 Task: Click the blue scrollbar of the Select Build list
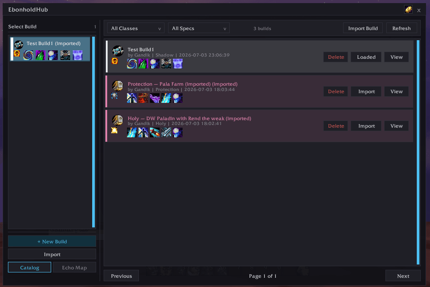93,132
